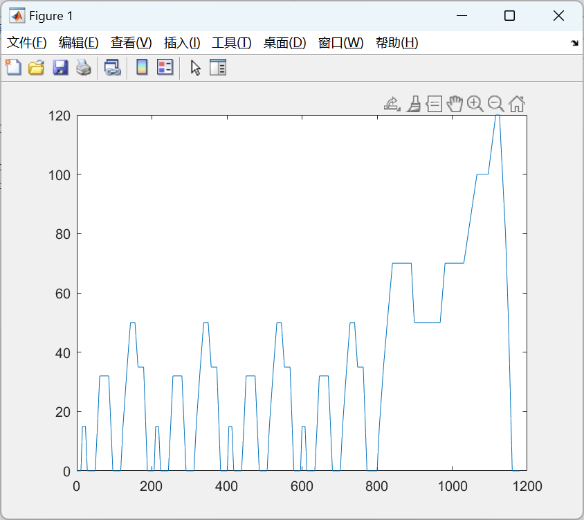Insert a legend from the toolbar
The height and width of the screenshot is (520, 584).
165,67
